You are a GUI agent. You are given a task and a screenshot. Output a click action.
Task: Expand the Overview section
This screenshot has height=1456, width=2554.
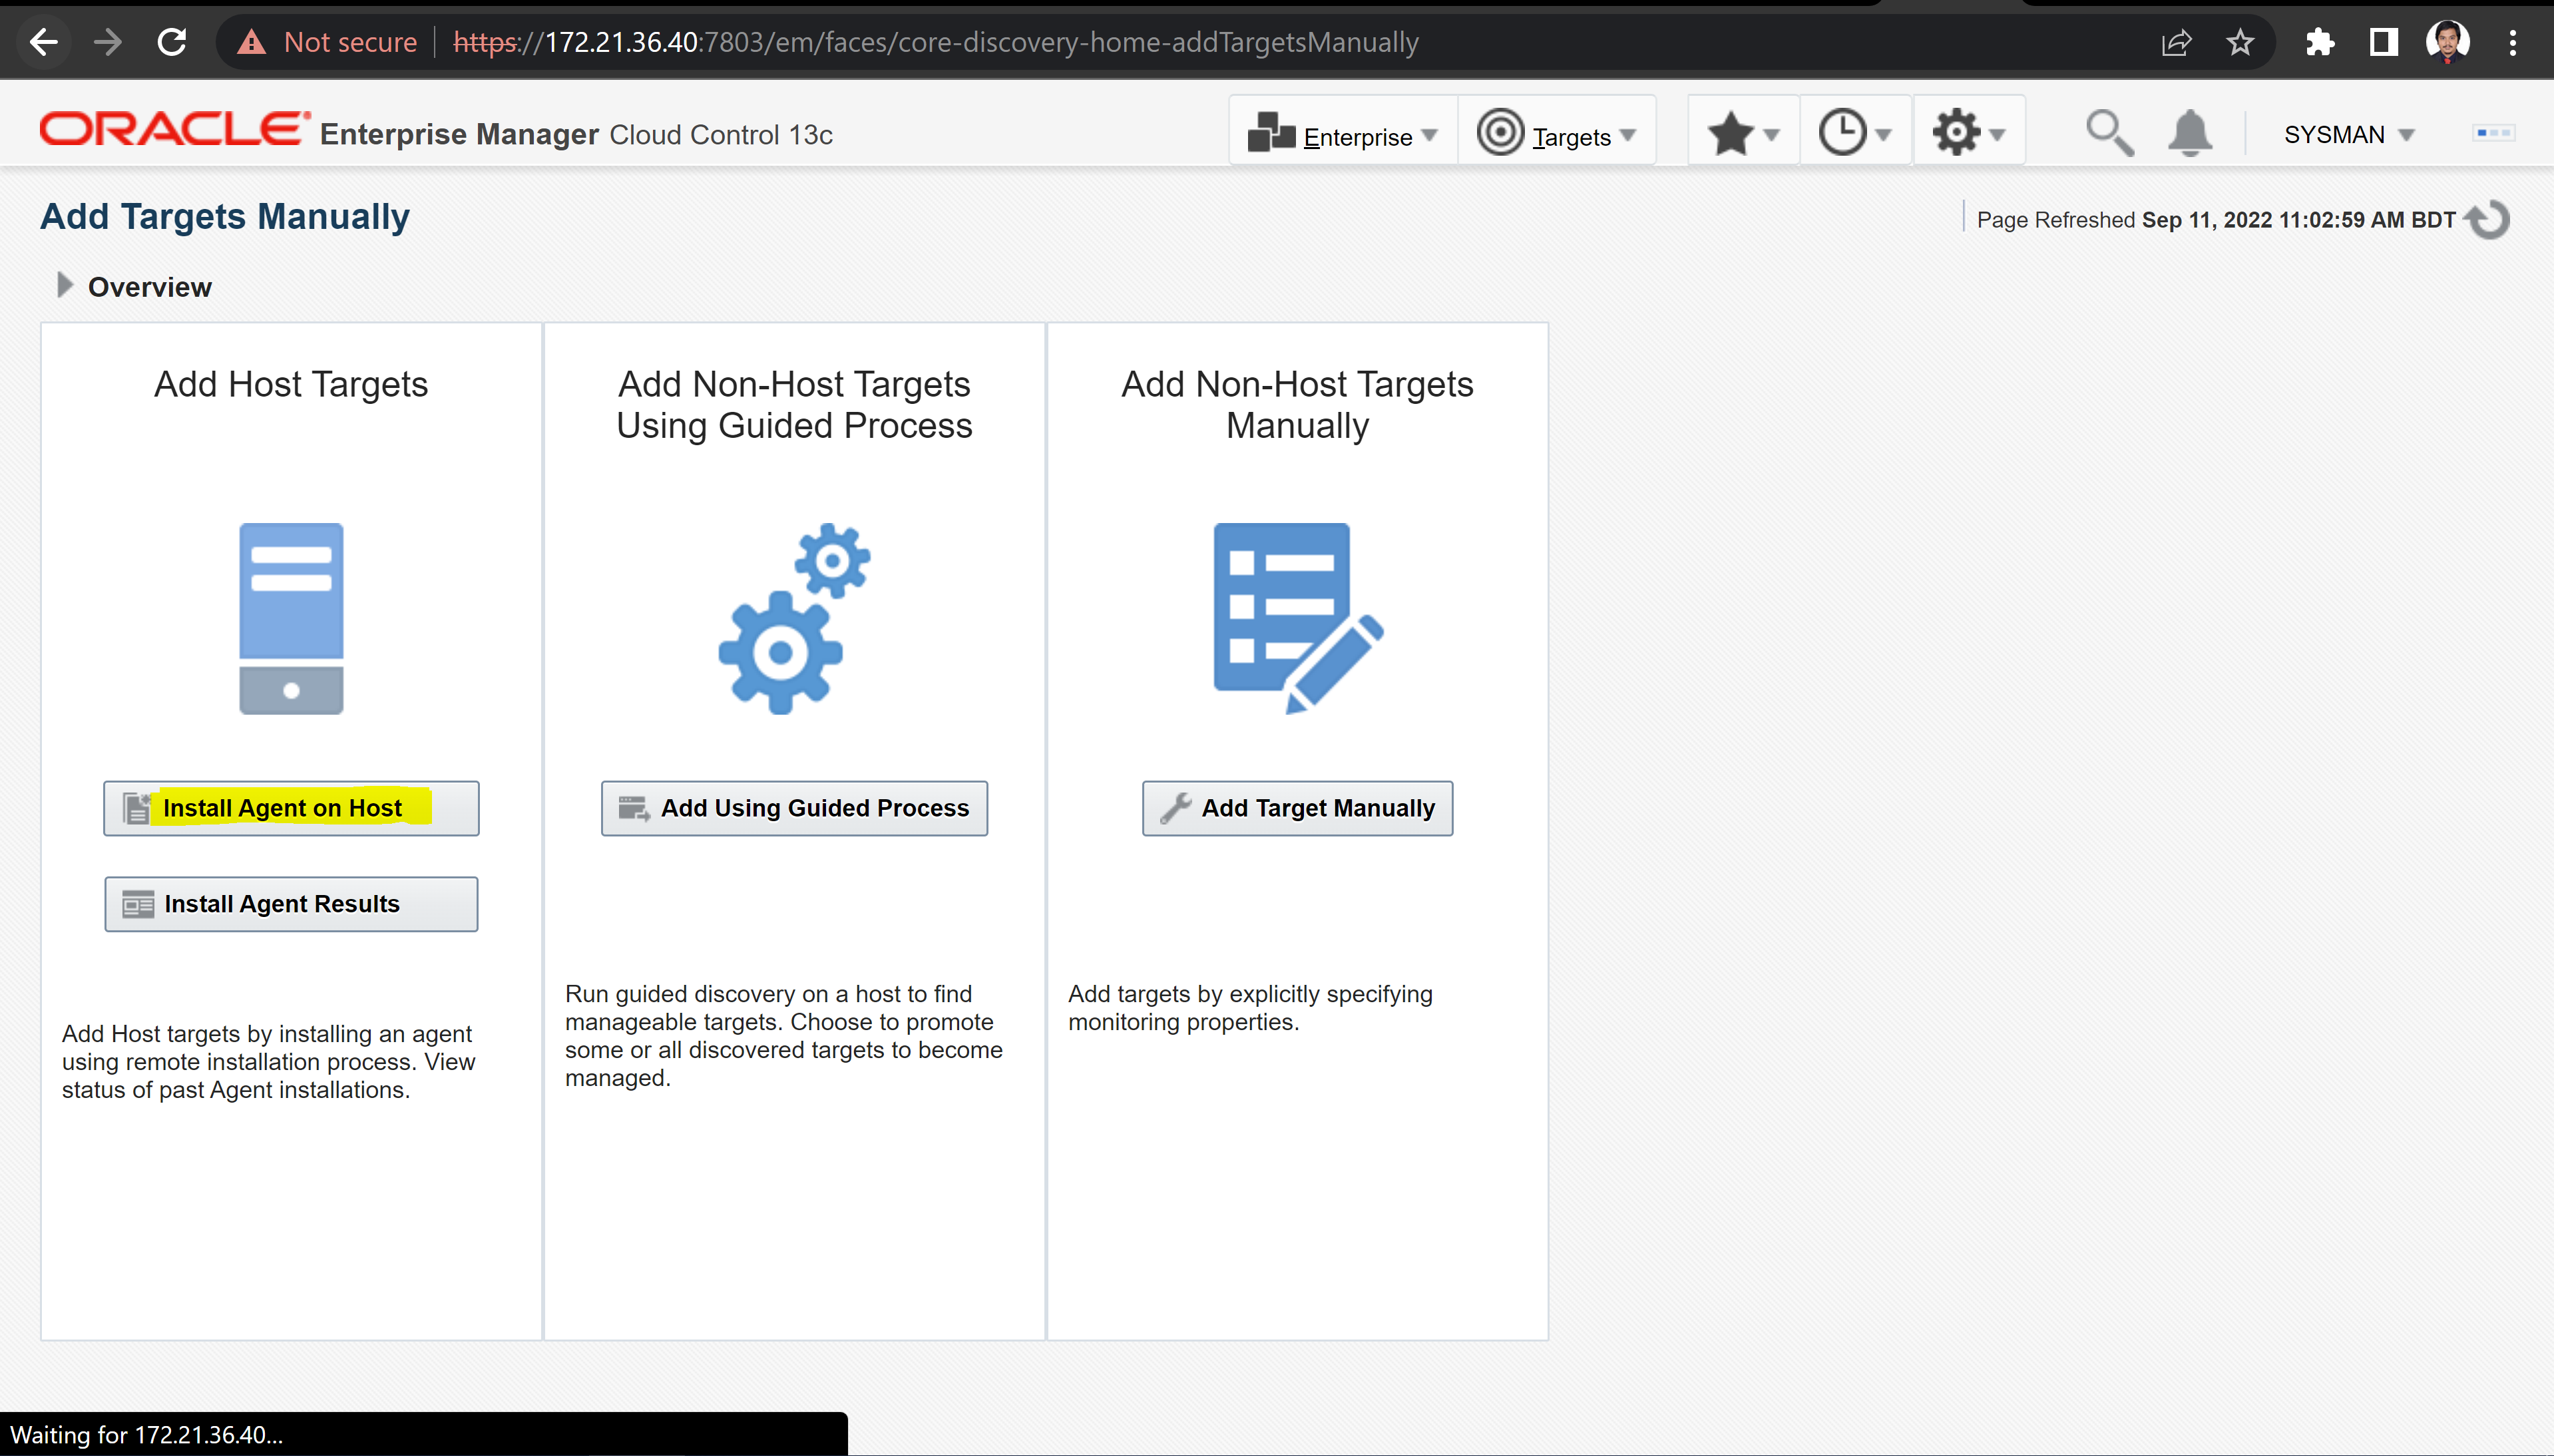pos(65,286)
